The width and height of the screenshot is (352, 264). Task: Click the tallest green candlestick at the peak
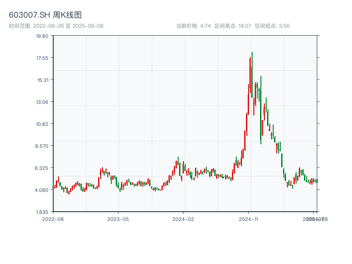tap(252, 75)
